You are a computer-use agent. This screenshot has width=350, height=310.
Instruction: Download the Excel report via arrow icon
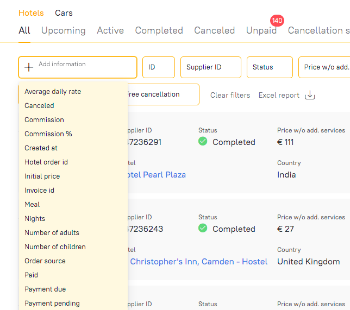coord(310,95)
